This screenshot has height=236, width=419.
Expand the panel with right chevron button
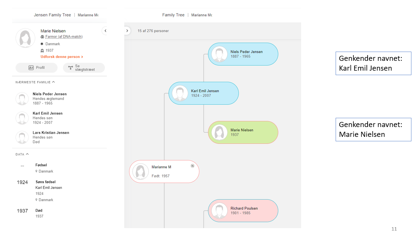click(127, 31)
